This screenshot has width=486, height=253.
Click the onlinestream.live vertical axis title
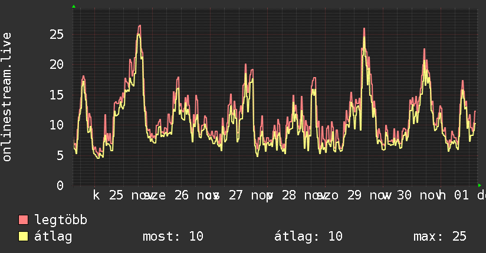[6, 97]
